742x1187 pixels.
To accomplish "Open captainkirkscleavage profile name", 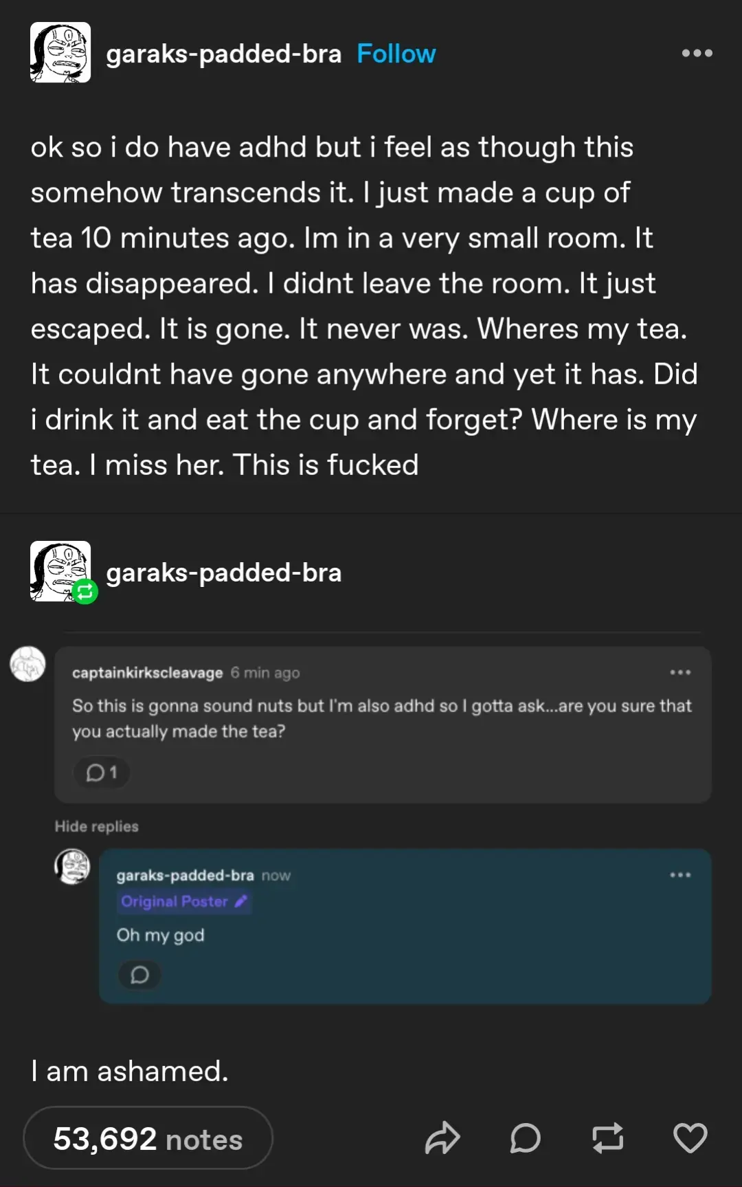I will (147, 673).
